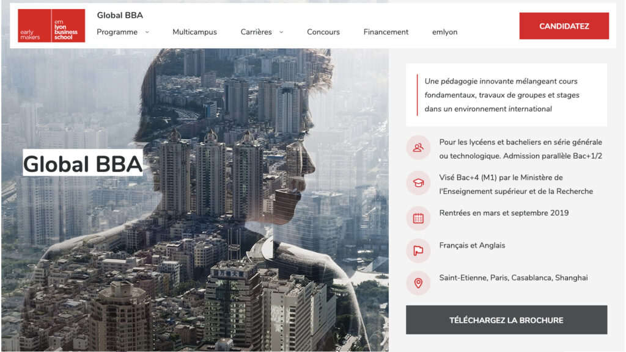Open the Multicampus menu item

[194, 32]
